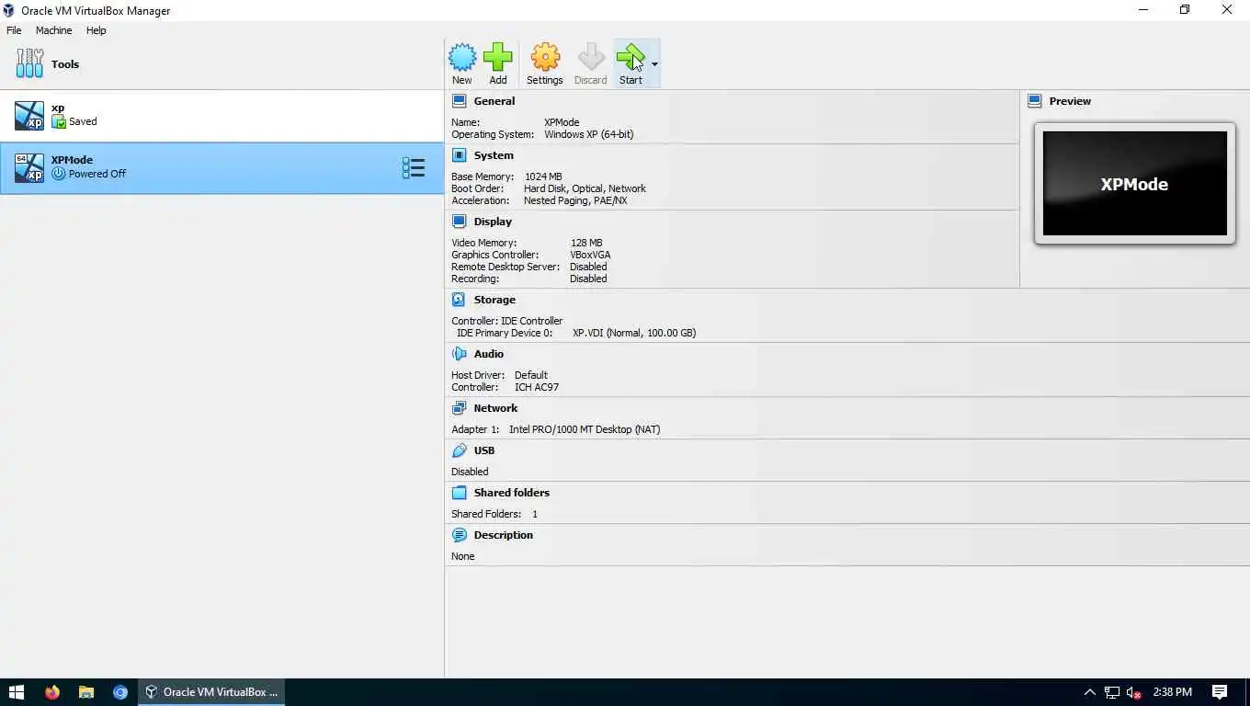This screenshot has width=1250, height=706.
Task: Click the Network section icon
Action: coord(460,408)
